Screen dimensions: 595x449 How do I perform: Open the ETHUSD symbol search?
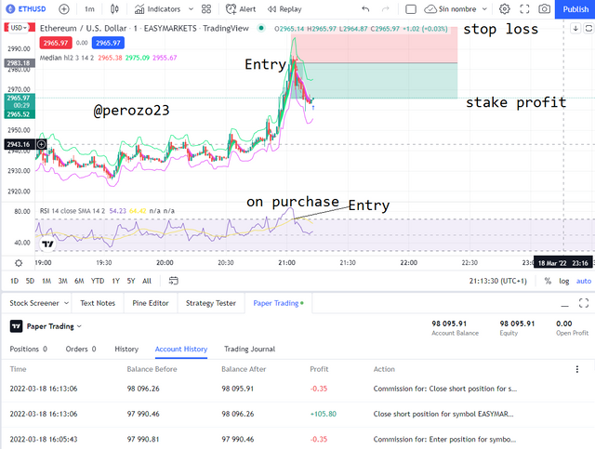[x=27, y=8]
